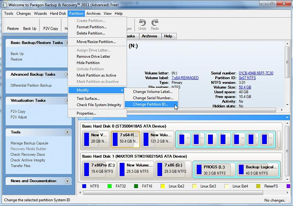The height and width of the screenshot is (206, 293).
Task: Select Remove Drive Letter menu entry
Action: coord(97,57)
